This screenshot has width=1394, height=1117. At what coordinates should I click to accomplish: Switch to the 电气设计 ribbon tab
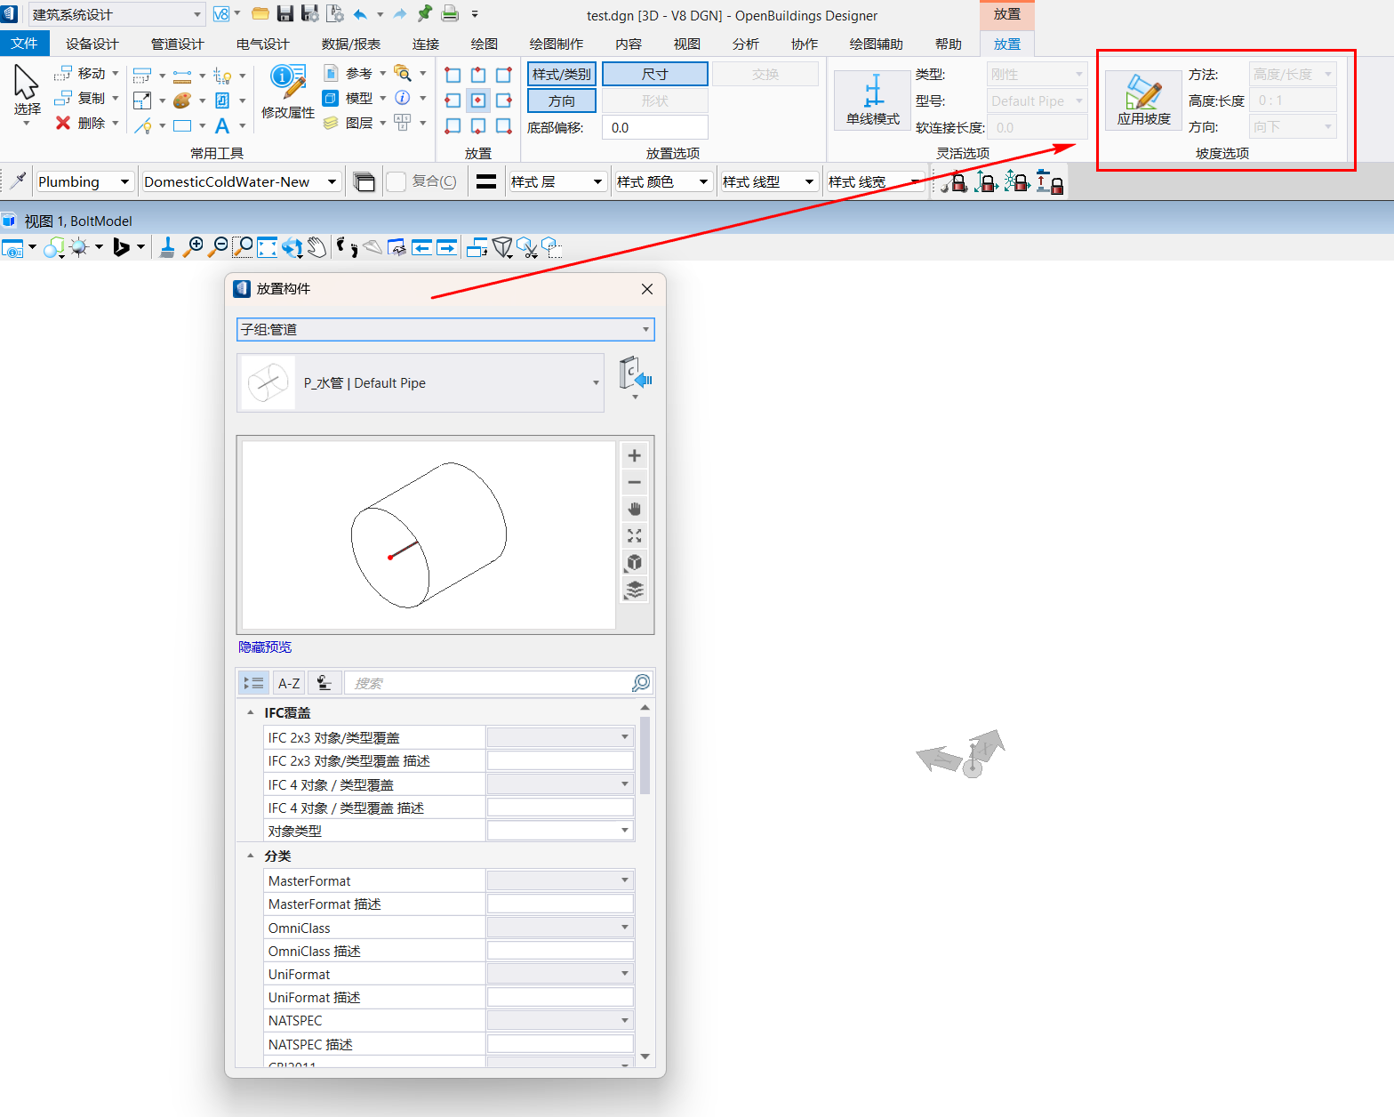(263, 44)
